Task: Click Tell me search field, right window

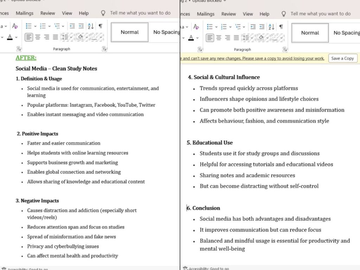Action: (x=321, y=14)
